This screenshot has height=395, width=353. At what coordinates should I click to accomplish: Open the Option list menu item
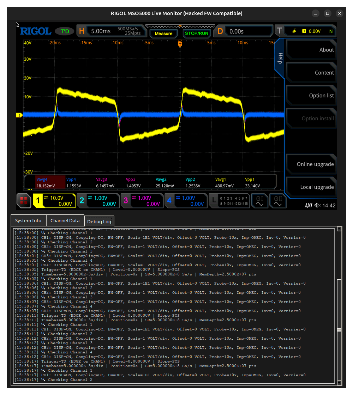311,96
